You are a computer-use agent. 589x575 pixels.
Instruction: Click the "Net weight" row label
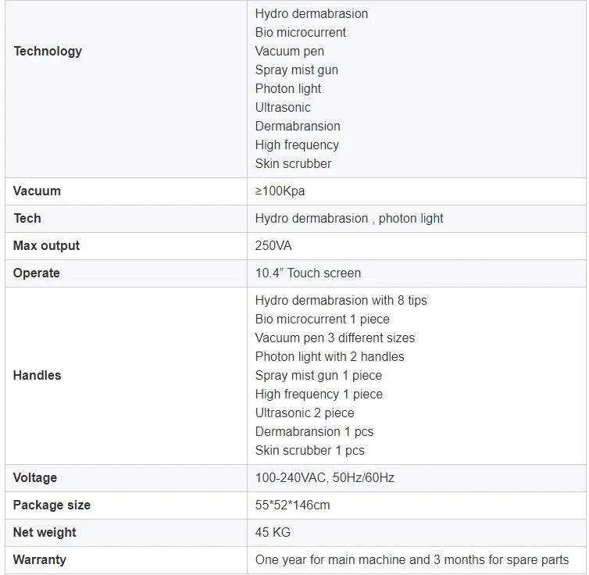click(45, 533)
